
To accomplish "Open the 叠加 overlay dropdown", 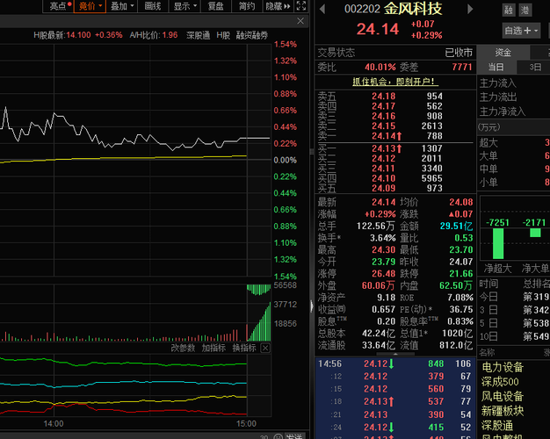I will 122,6.
